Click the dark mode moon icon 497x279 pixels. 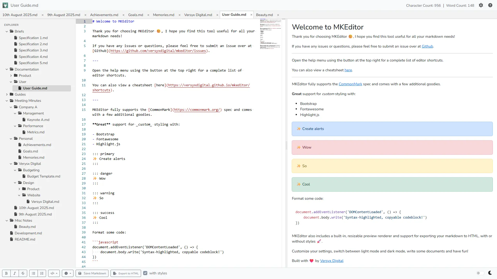[490, 273]
